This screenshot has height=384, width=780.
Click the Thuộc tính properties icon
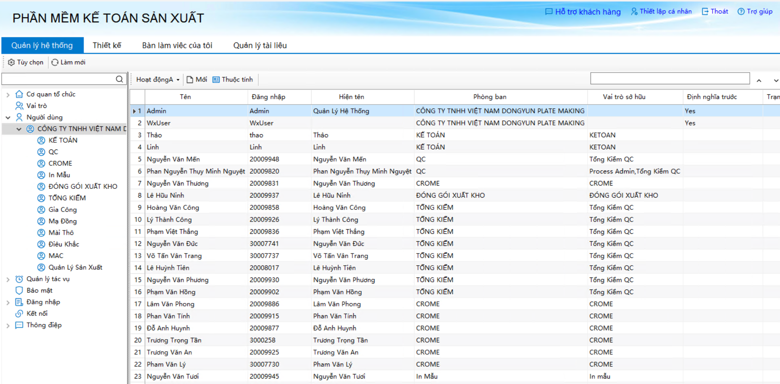click(x=216, y=80)
